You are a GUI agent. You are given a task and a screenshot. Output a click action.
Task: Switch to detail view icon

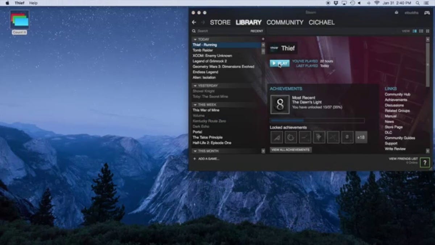coord(415,31)
